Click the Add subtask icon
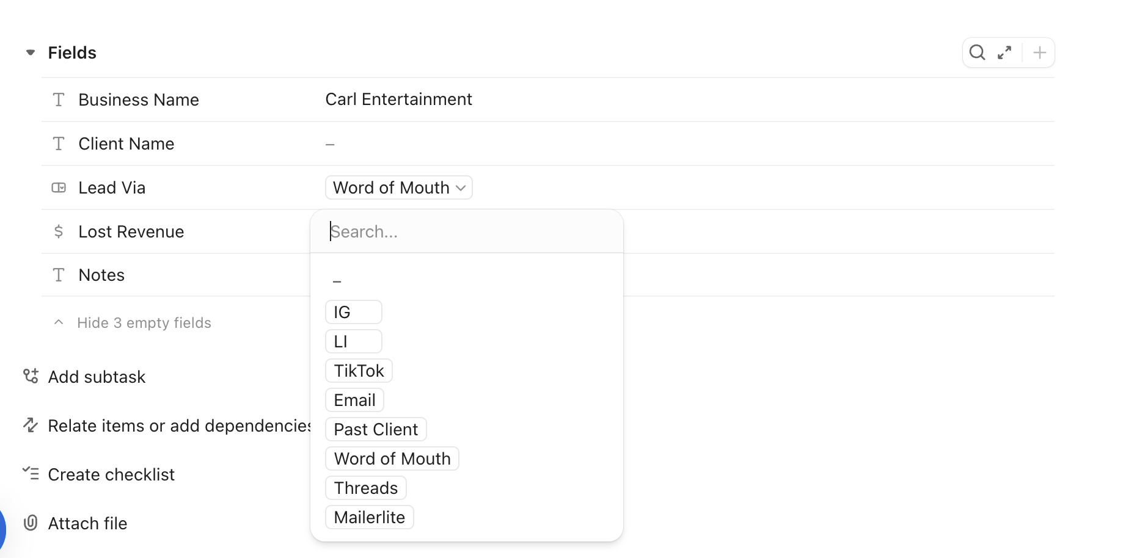This screenshot has height=558, width=1123. coord(31,376)
